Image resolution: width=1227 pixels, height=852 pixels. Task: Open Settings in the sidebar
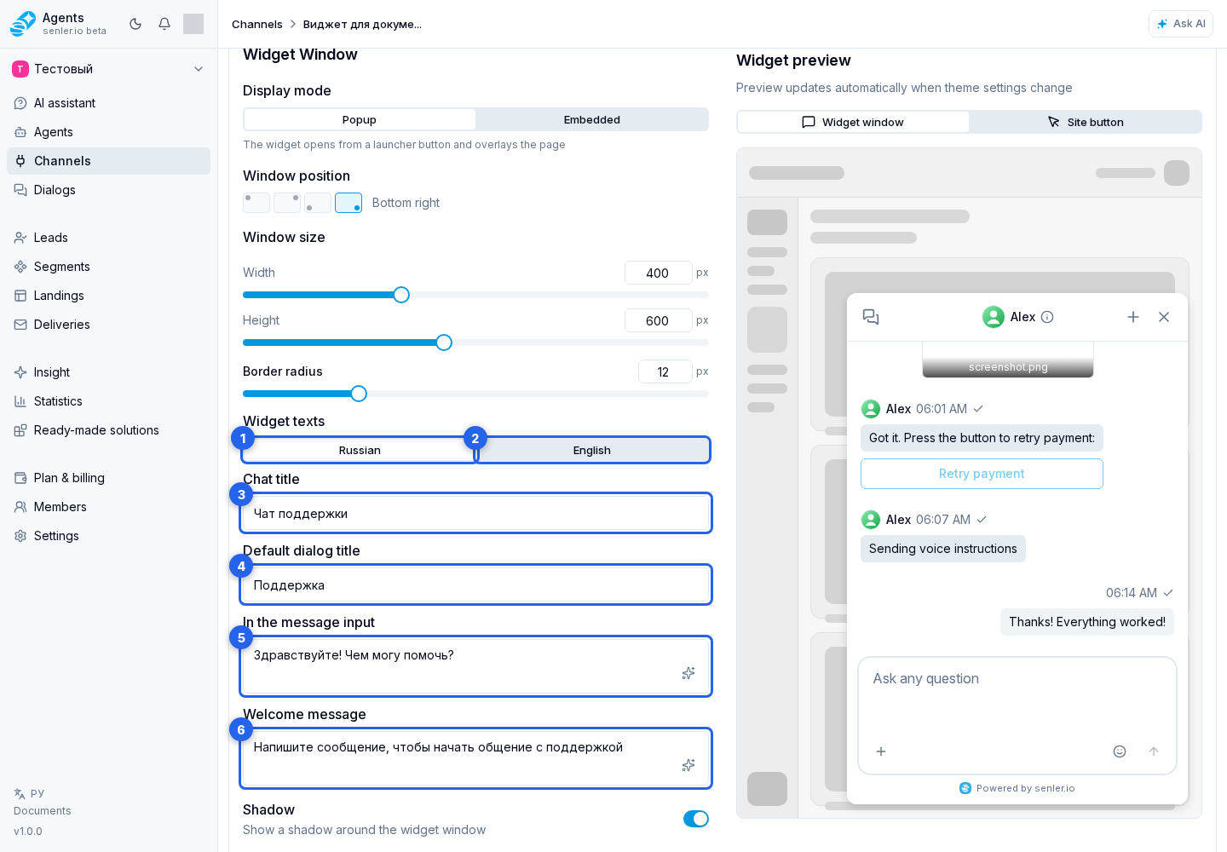(108, 536)
